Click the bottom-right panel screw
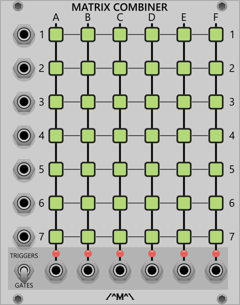 point(222,299)
